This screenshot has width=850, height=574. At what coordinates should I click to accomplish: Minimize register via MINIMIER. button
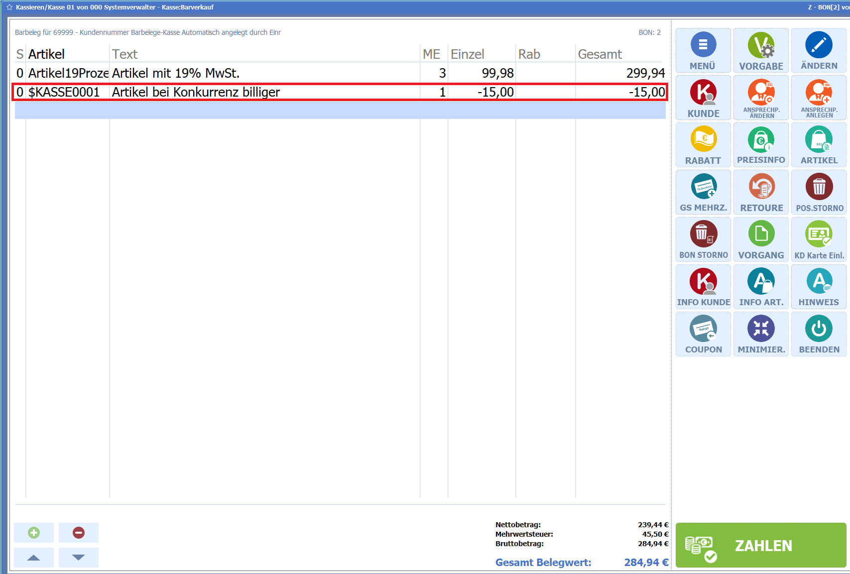[761, 334]
